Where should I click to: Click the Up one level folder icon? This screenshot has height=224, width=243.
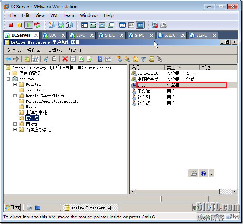pos(27,59)
